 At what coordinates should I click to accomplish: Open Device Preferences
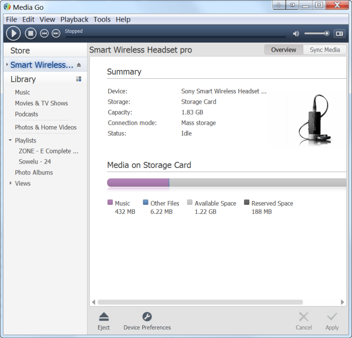pyautogui.click(x=147, y=321)
